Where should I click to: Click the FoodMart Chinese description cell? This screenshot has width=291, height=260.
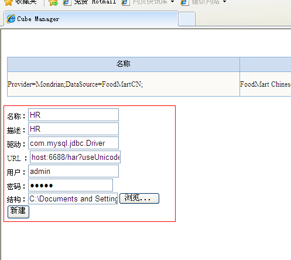[x=265, y=84]
